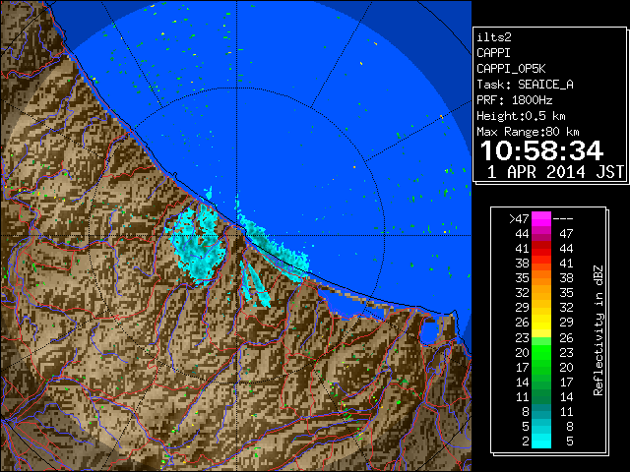This screenshot has height=472, width=630.
Task: Click the orange 35–38 dBZ swatch
Action: point(540,278)
